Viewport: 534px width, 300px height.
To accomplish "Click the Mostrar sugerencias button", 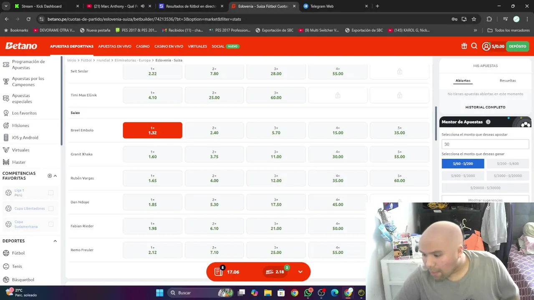I will point(485,200).
